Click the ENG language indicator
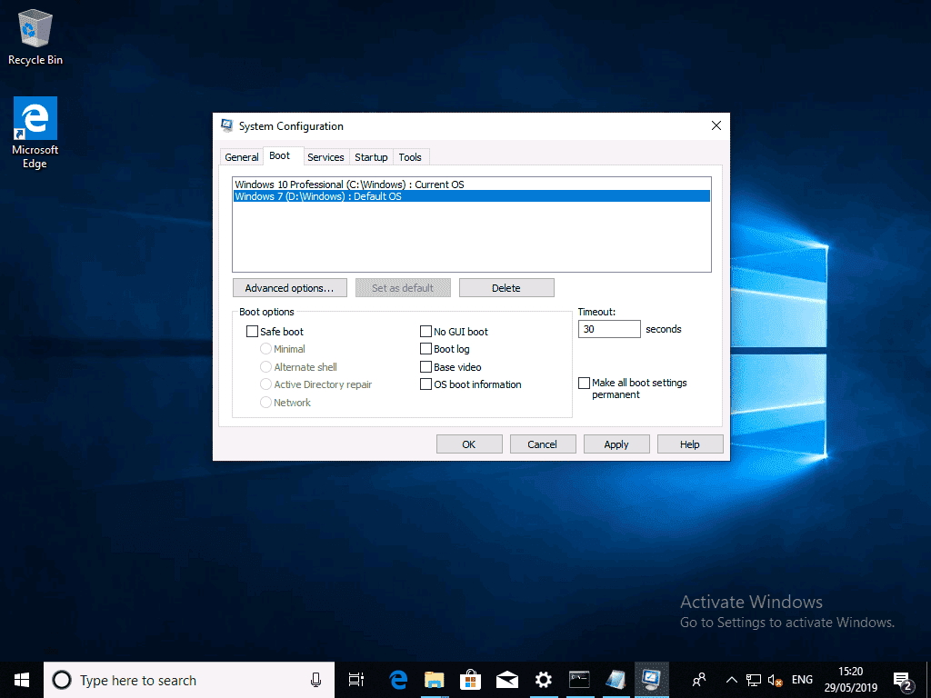This screenshot has width=931, height=698. 802,680
